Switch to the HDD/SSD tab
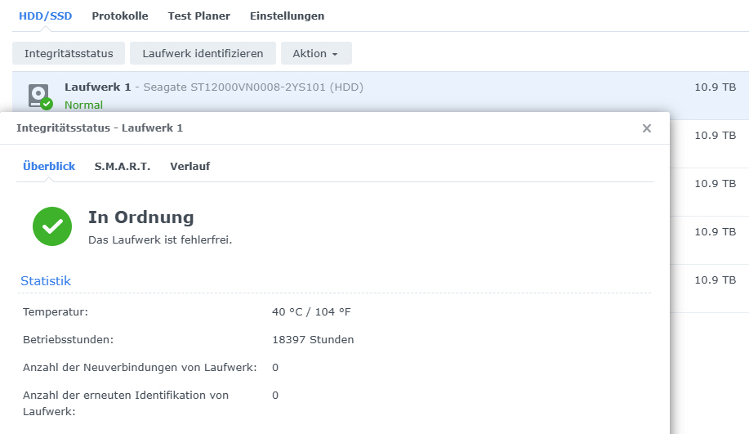Image resolution: width=749 pixels, height=434 pixels. coord(45,16)
